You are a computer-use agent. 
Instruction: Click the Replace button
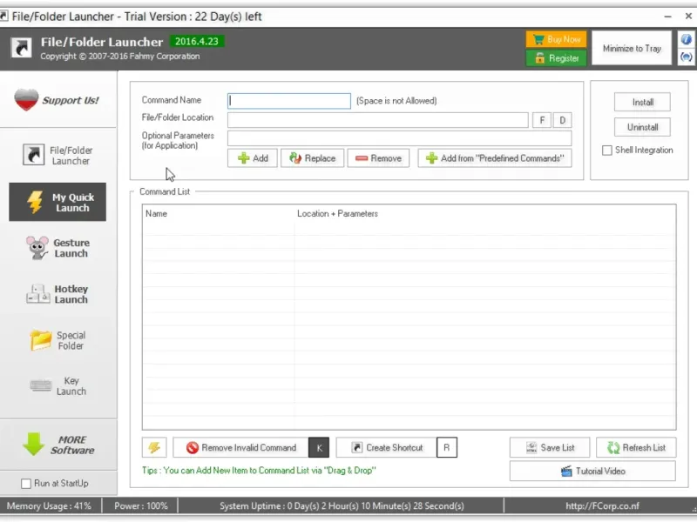[x=312, y=158]
